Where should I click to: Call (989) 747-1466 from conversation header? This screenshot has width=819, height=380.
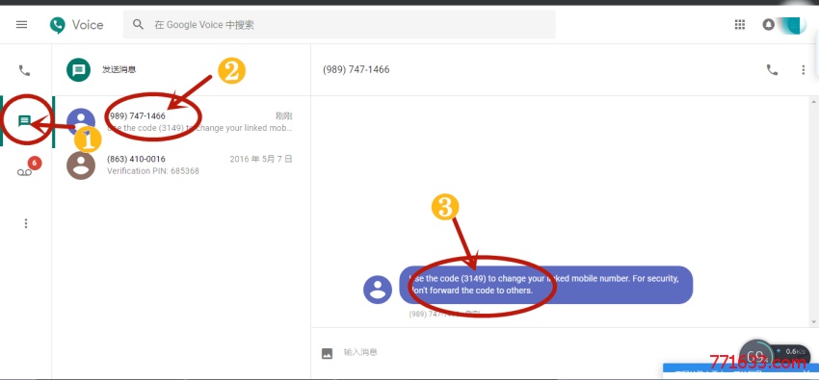[772, 69]
